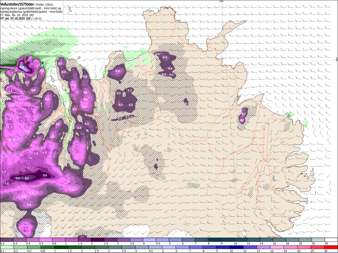Click the 3.2 value label on the map

(27, 178)
